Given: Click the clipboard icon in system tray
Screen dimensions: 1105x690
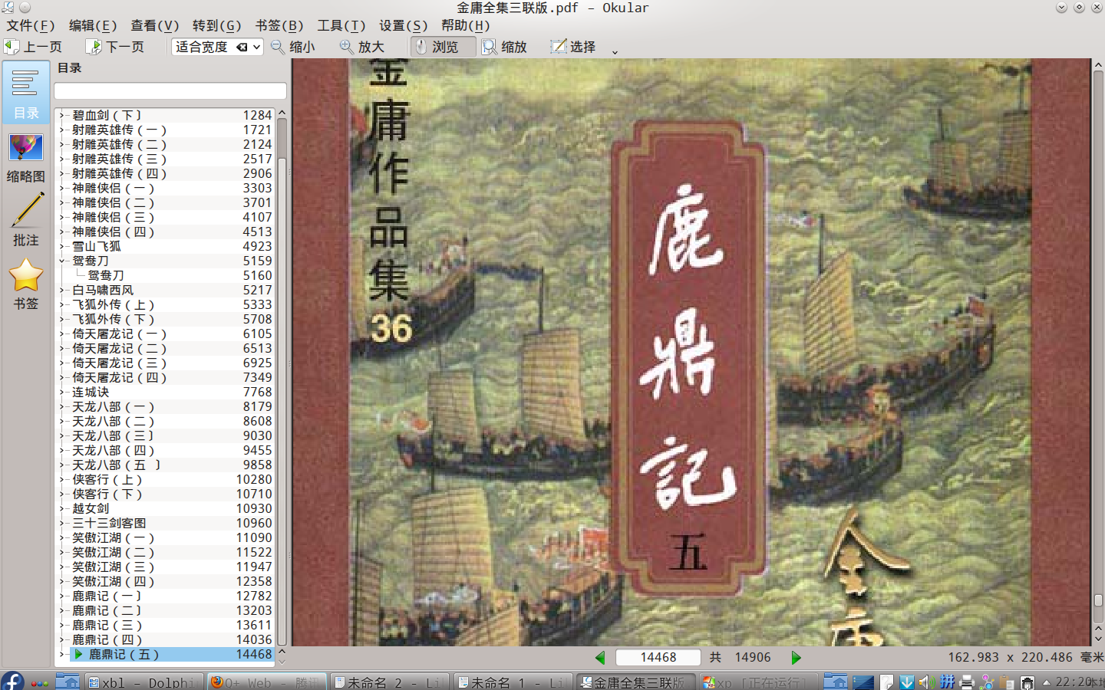Looking at the screenshot, I should coord(1007,682).
